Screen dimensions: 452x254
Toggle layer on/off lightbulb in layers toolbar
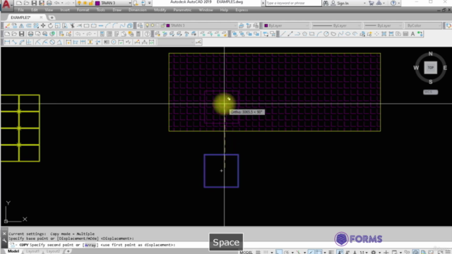148,25
